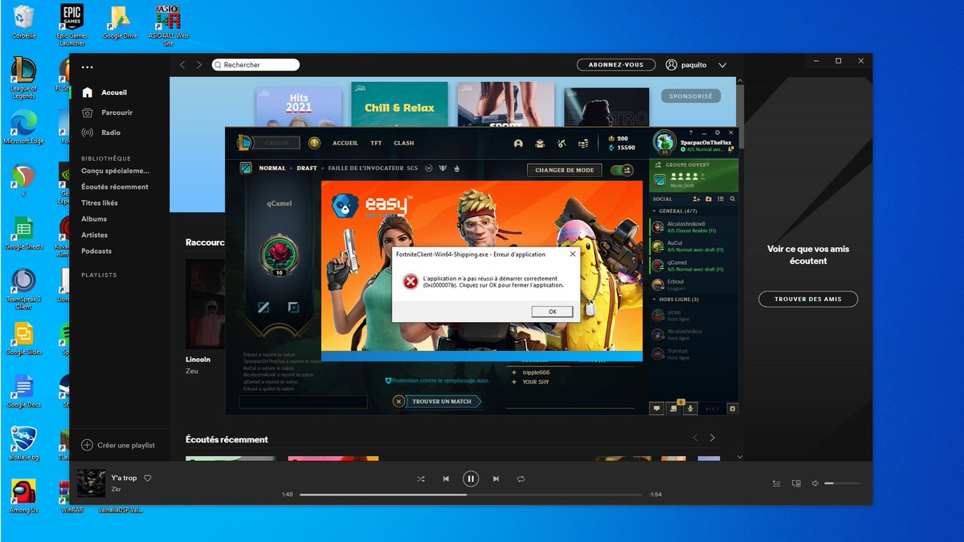Click the League logo icon in client header
Screen dimensions: 964x542
(243, 143)
